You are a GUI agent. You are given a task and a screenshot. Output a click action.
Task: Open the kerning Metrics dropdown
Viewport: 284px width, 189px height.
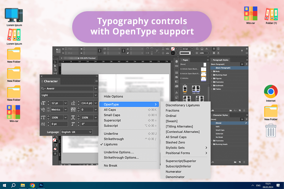[66, 110]
